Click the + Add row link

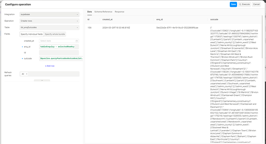click(50, 66)
